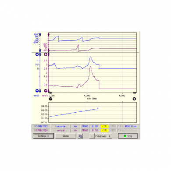Viewport: 171px width, 171px height.
Task: Toggle the yellow <1% indicator in first row
Action: pos(104,126)
